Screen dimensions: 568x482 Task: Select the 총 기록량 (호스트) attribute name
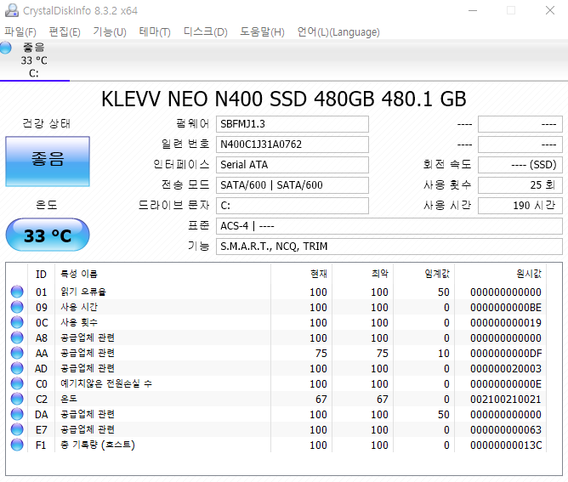(x=98, y=445)
